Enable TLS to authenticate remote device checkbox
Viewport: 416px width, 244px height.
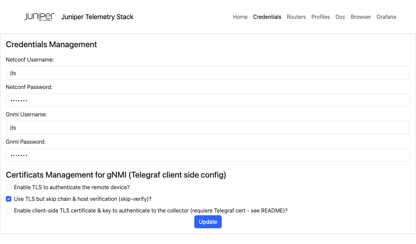9,187
